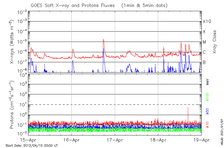Click the C class label on the right axis
Viewport: 224px width, 148px height.
(204, 52)
